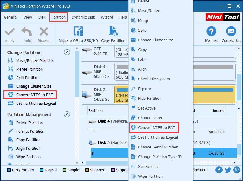Open the Wizard menu
This screenshot has height=181, width=243.
107,17
